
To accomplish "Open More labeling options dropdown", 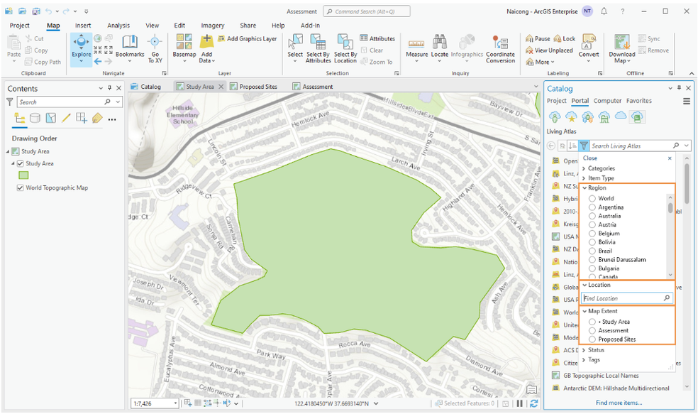I will pos(540,62).
